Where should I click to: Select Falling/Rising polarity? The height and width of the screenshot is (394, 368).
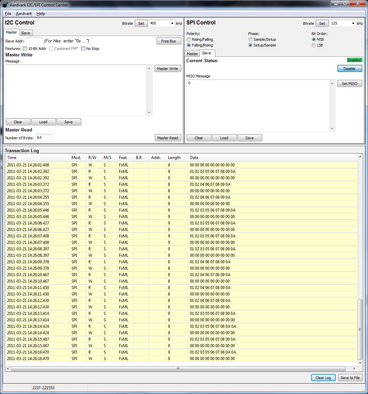coord(189,45)
